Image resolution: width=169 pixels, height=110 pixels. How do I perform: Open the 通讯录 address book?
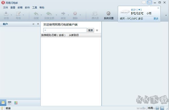95,15
